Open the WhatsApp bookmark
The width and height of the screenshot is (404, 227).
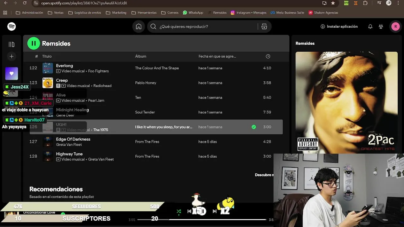tap(193, 13)
